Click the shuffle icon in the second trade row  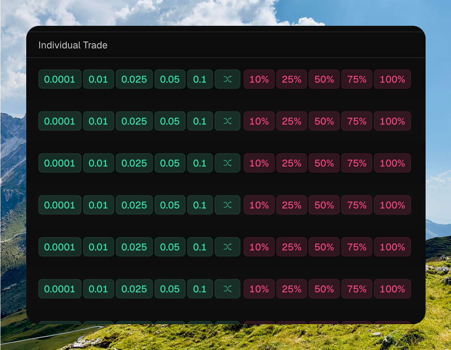(228, 121)
